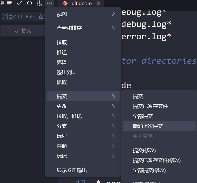The height and width of the screenshot is (183, 197).
Task: Click the refresh icon in source control toolbar
Action: (29, 3)
